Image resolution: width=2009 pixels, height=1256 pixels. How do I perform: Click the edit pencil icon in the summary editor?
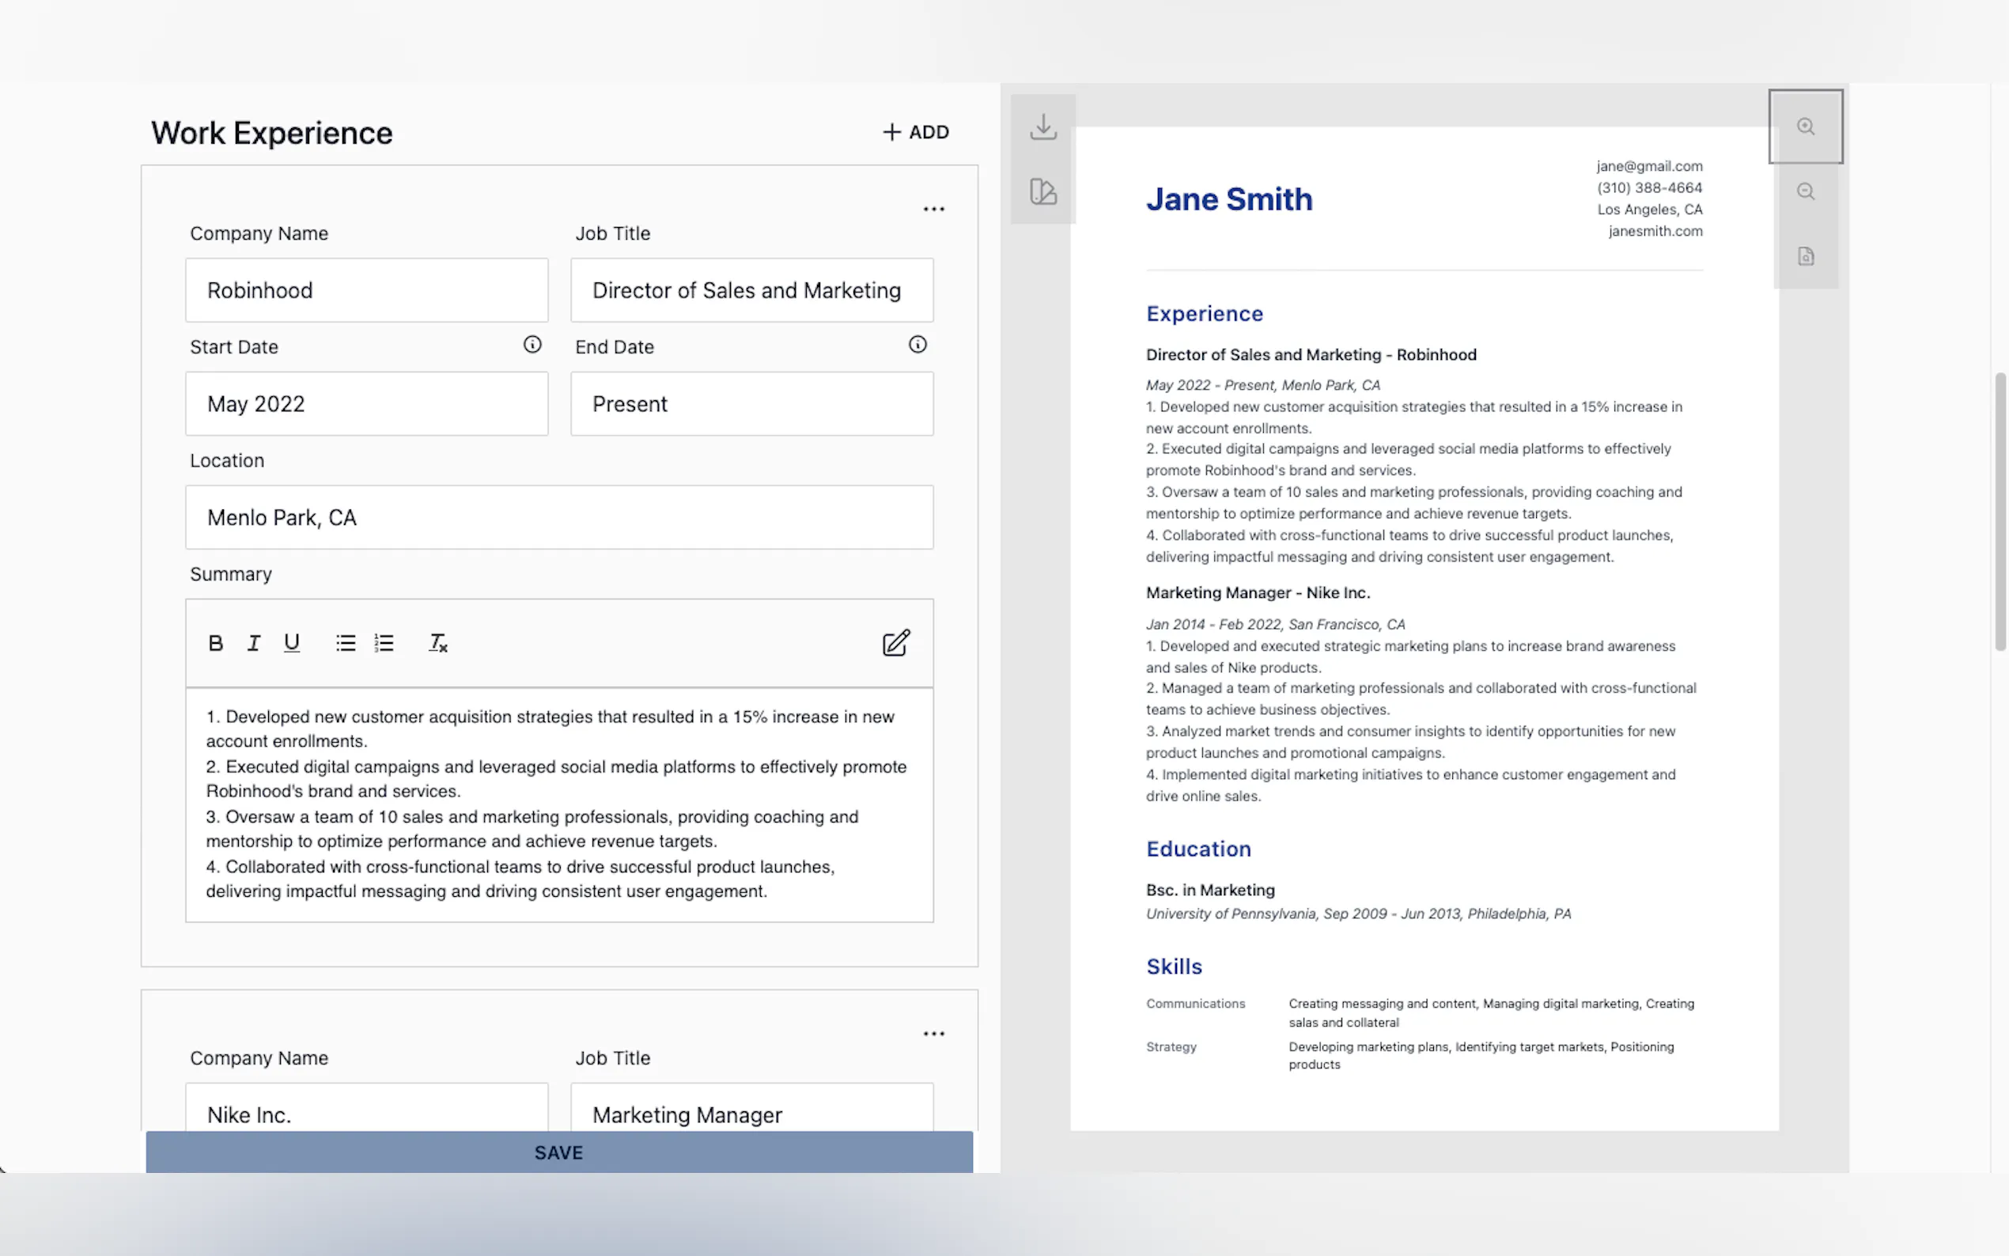click(x=895, y=642)
